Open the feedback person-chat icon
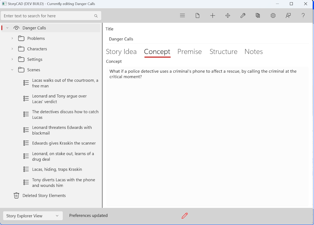The width and height of the screenshot is (314, 225). click(x=288, y=16)
